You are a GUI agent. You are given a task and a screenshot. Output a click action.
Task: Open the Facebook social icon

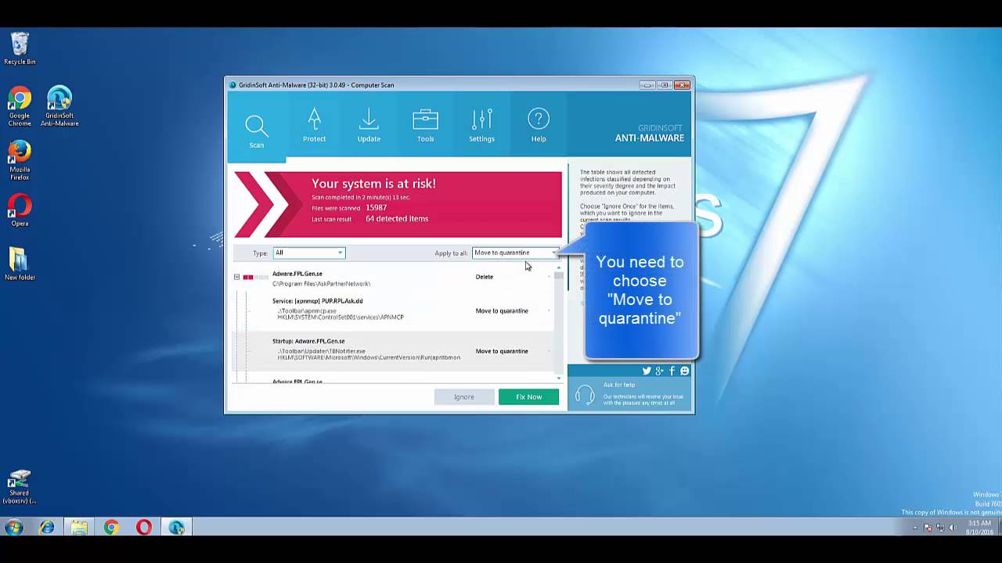tap(672, 371)
